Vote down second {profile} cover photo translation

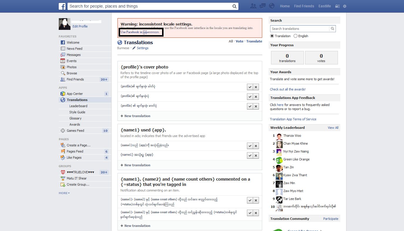[256, 97]
